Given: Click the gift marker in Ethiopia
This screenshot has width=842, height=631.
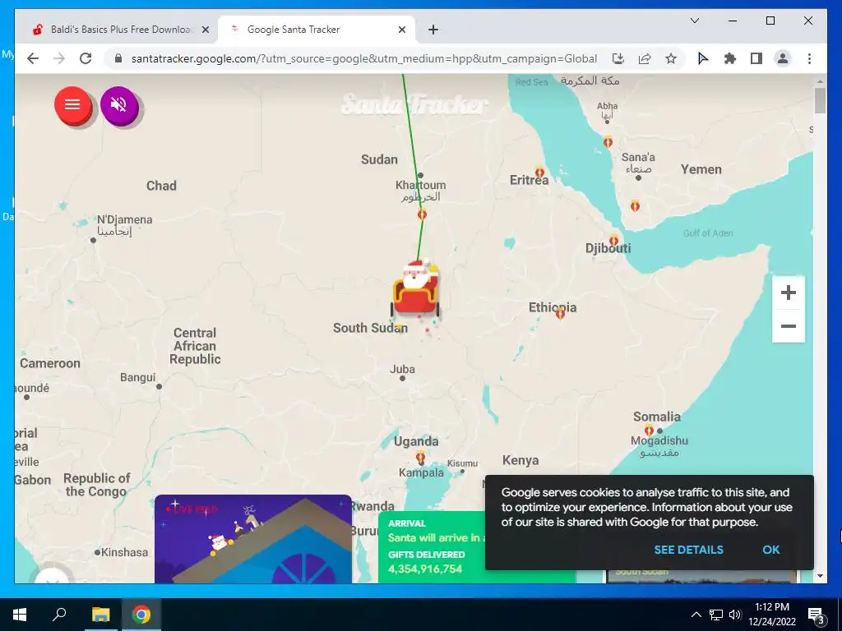Looking at the screenshot, I should [560, 313].
